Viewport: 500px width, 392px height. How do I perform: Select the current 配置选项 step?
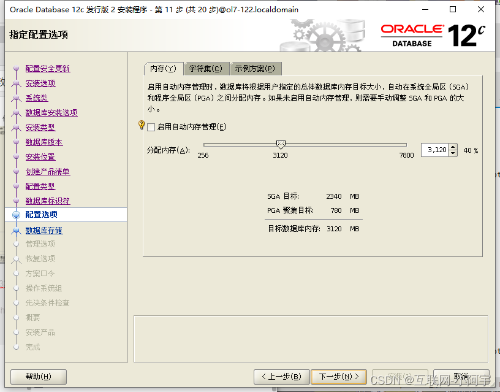pyautogui.click(x=42, y=215)
